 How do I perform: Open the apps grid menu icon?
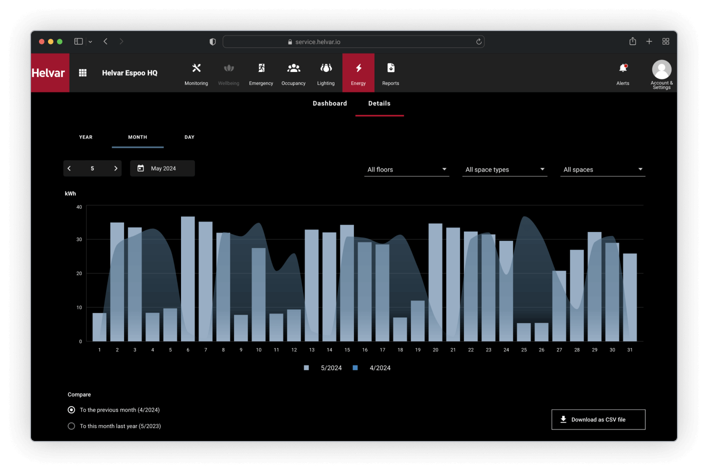[x=83, y=73]
